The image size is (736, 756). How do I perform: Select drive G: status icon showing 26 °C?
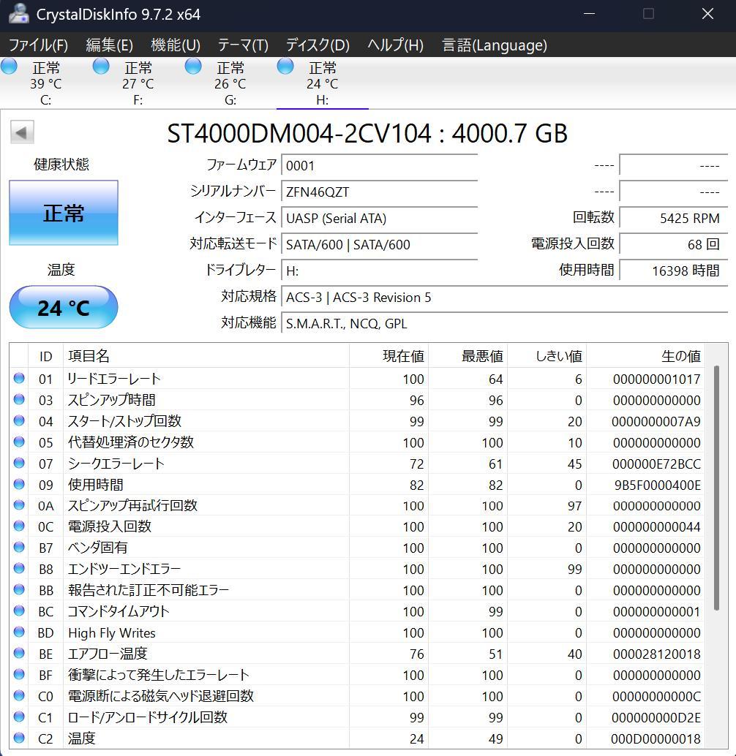pos(192,66)
